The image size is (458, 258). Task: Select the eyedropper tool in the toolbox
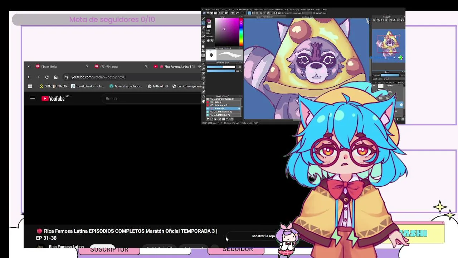(203, 97)
